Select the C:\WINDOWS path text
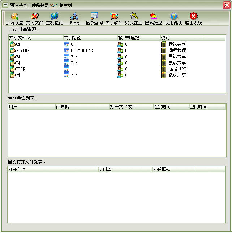This screenshot has height=233, width=232. click(x=82, y=50)
